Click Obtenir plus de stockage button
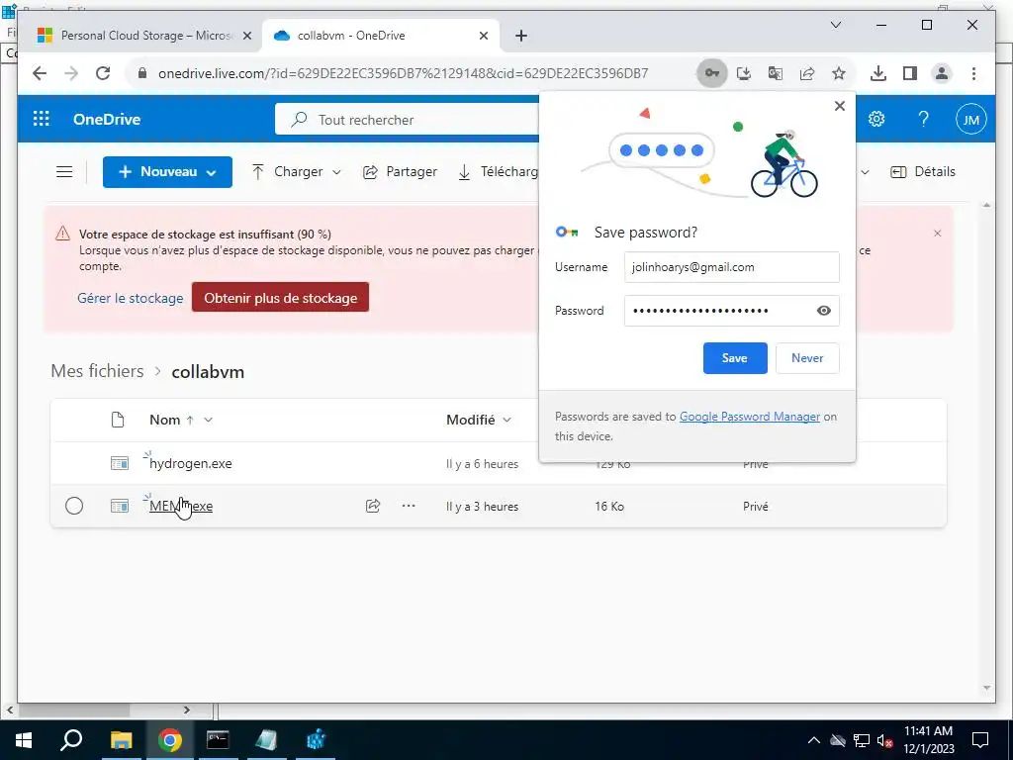This screenshot has height=760, width=1013. (280, 298)
